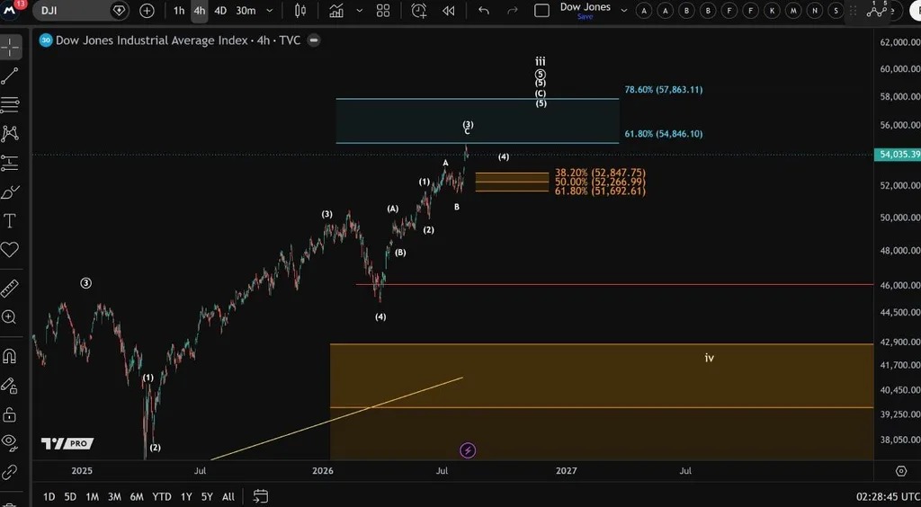Open the user menu with 13 notifications
The height and width of the screenshot is (507, 921).
tap(11, 10)
